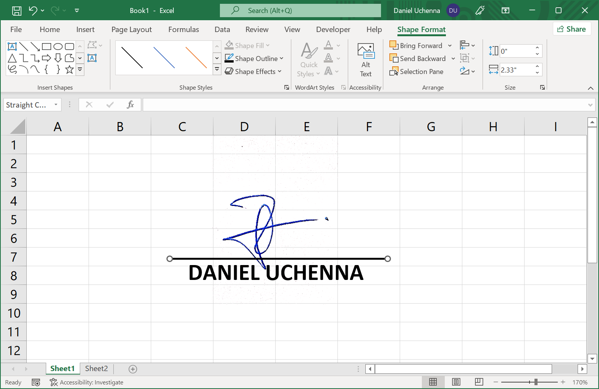Viewport: 599px width, 389px height.
Task: Expand the shapes gallery More button
Action: pyautogui.click(x=80, y=69)
